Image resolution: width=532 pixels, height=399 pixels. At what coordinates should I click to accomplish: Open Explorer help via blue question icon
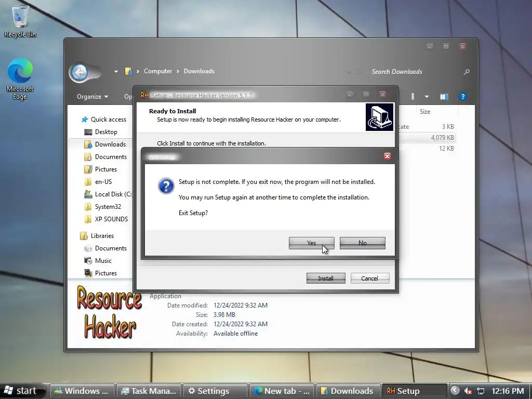tap(463, 97)
